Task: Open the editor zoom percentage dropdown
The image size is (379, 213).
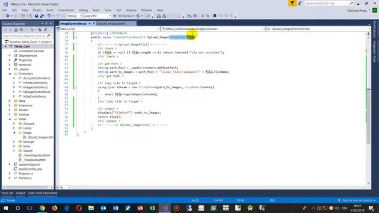Action: tap(69, 188)
